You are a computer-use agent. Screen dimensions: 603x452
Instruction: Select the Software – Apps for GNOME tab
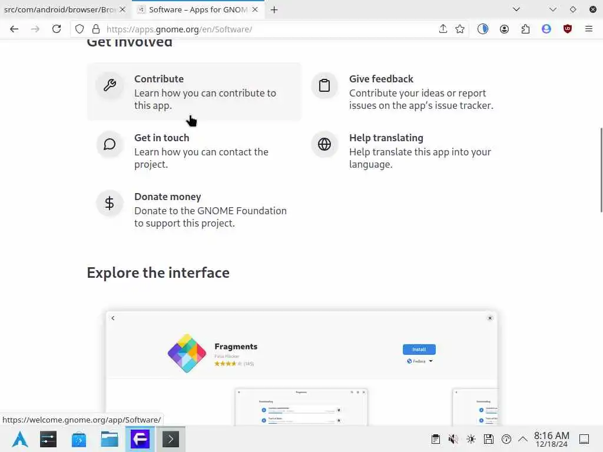(x=198, y=9)
